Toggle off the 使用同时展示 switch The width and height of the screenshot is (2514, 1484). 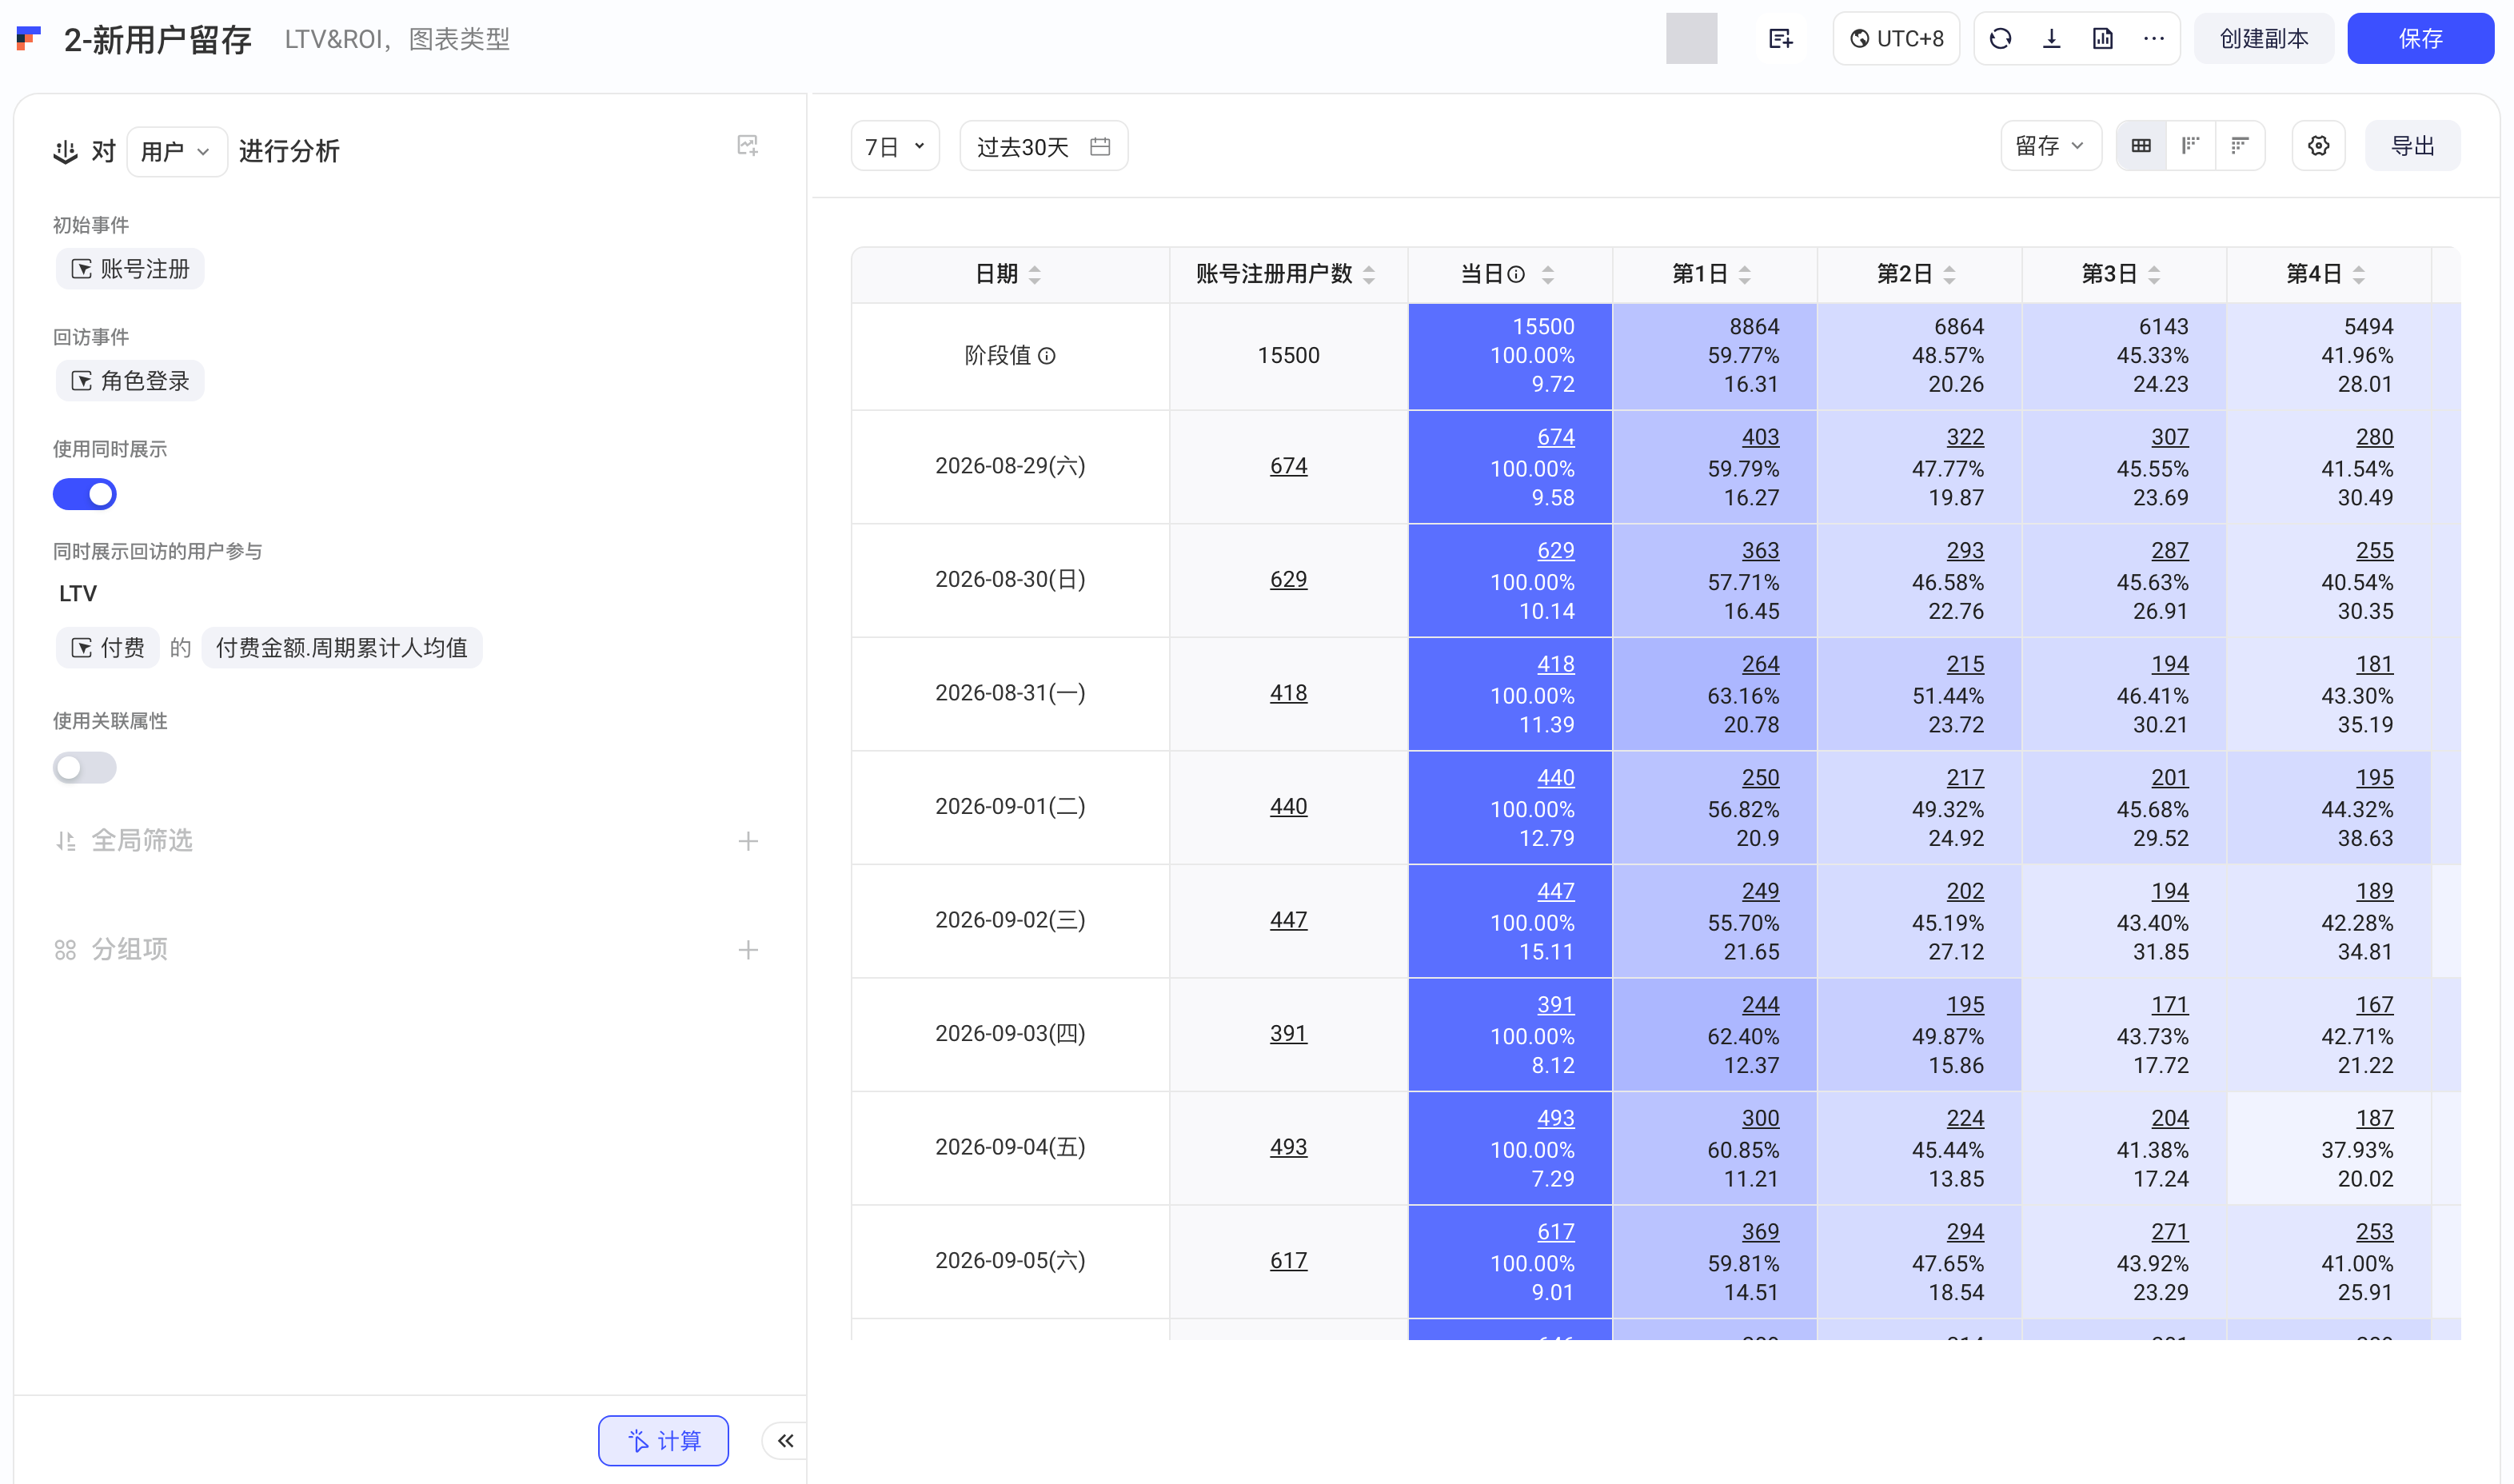(x=85, y=494)
